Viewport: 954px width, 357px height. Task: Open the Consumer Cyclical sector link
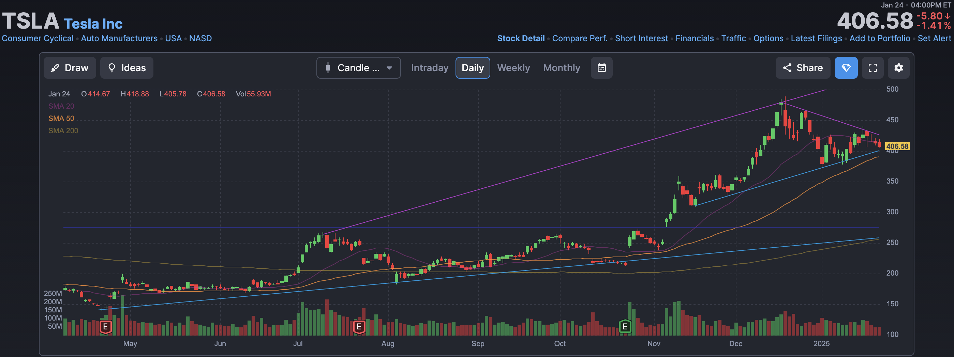coord(38,38)
